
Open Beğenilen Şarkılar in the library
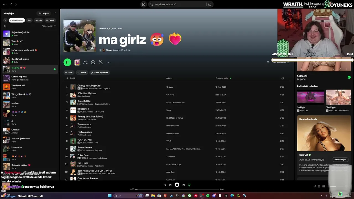[x=30, y=34]
